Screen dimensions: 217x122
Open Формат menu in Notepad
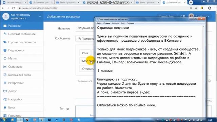point(116,23)
